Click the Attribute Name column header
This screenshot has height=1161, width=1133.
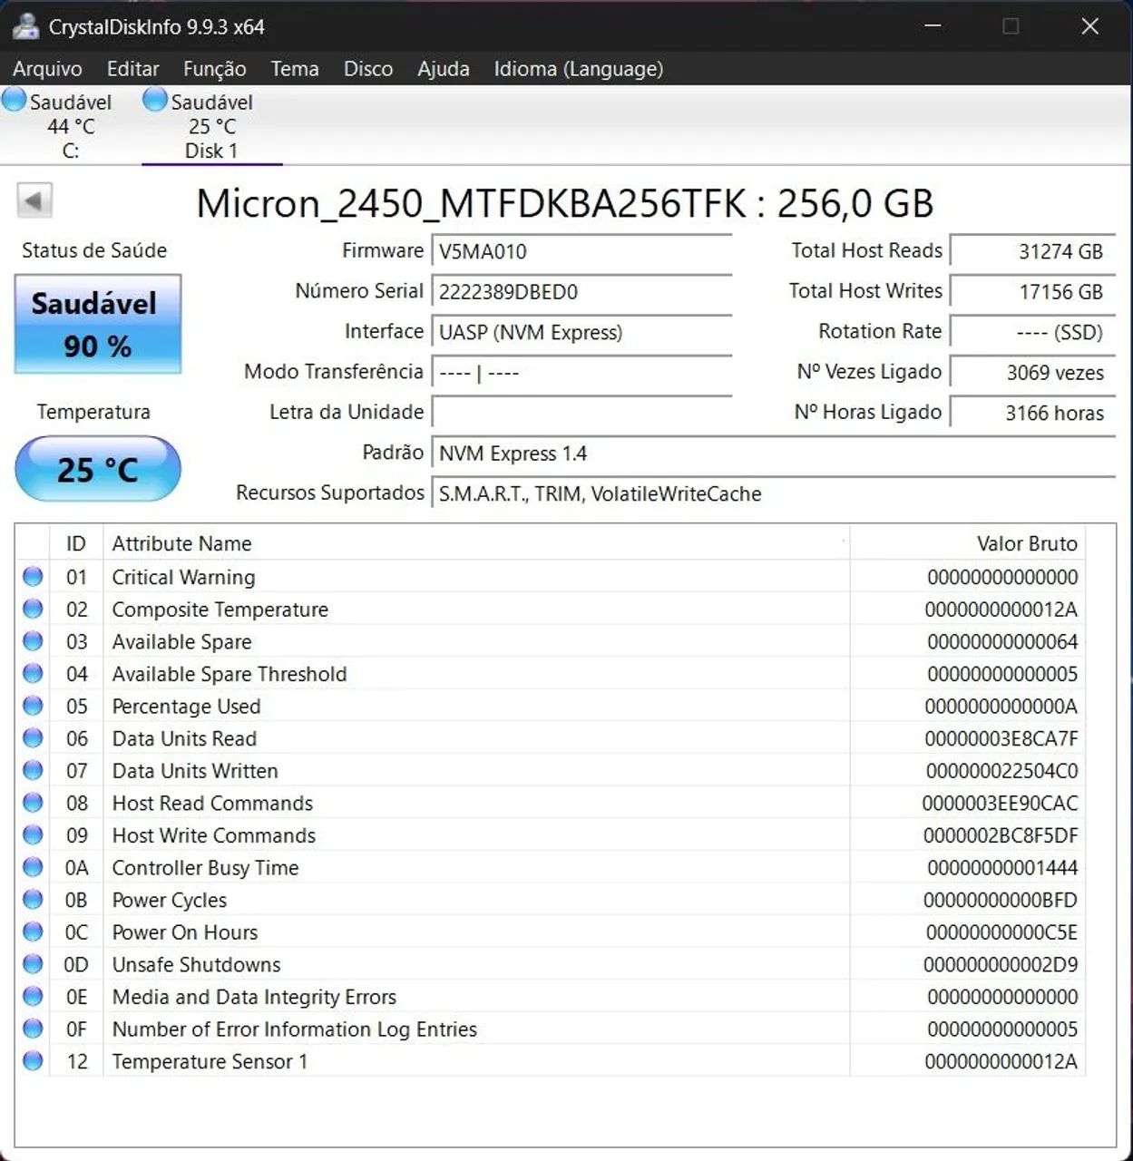476,543
